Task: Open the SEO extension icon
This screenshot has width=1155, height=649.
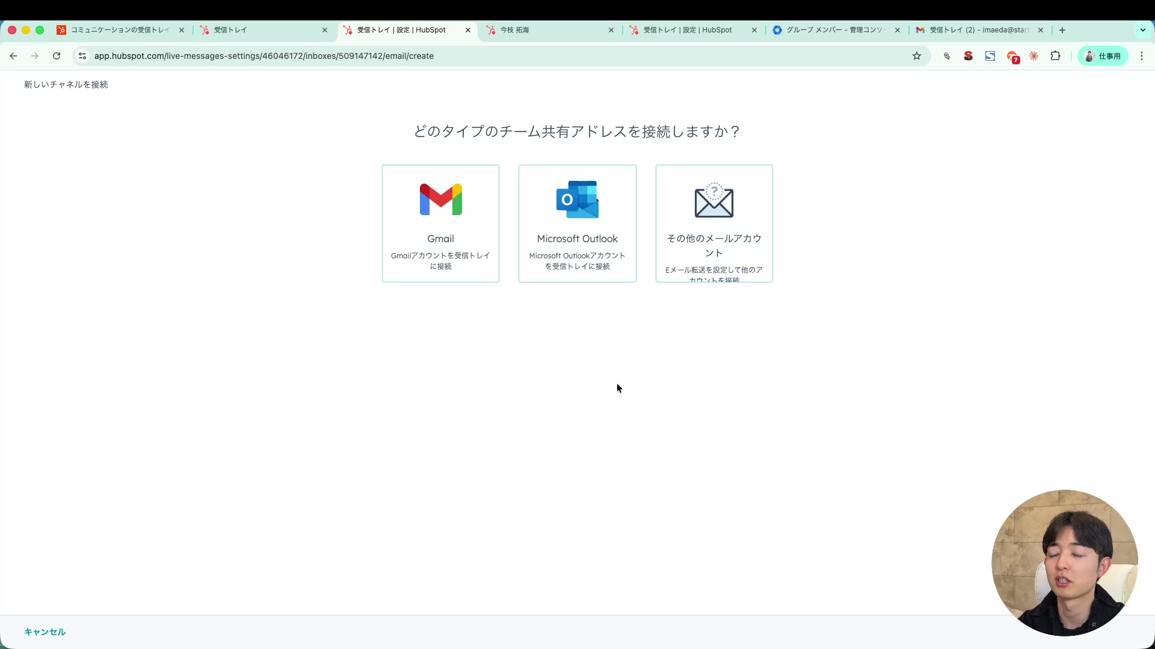Action: pyautogui.click(x=969, y=56)
